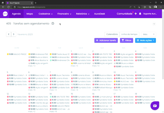Open the Cadastros menu
This screenshot has height=113, width=164.
pos(45,14)
